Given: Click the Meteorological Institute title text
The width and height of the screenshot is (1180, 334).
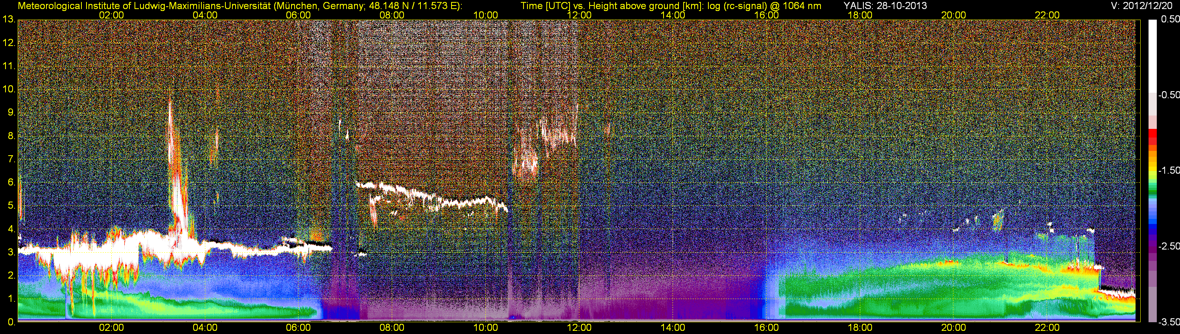Looking at the screenshot, I should click(240, 6).
